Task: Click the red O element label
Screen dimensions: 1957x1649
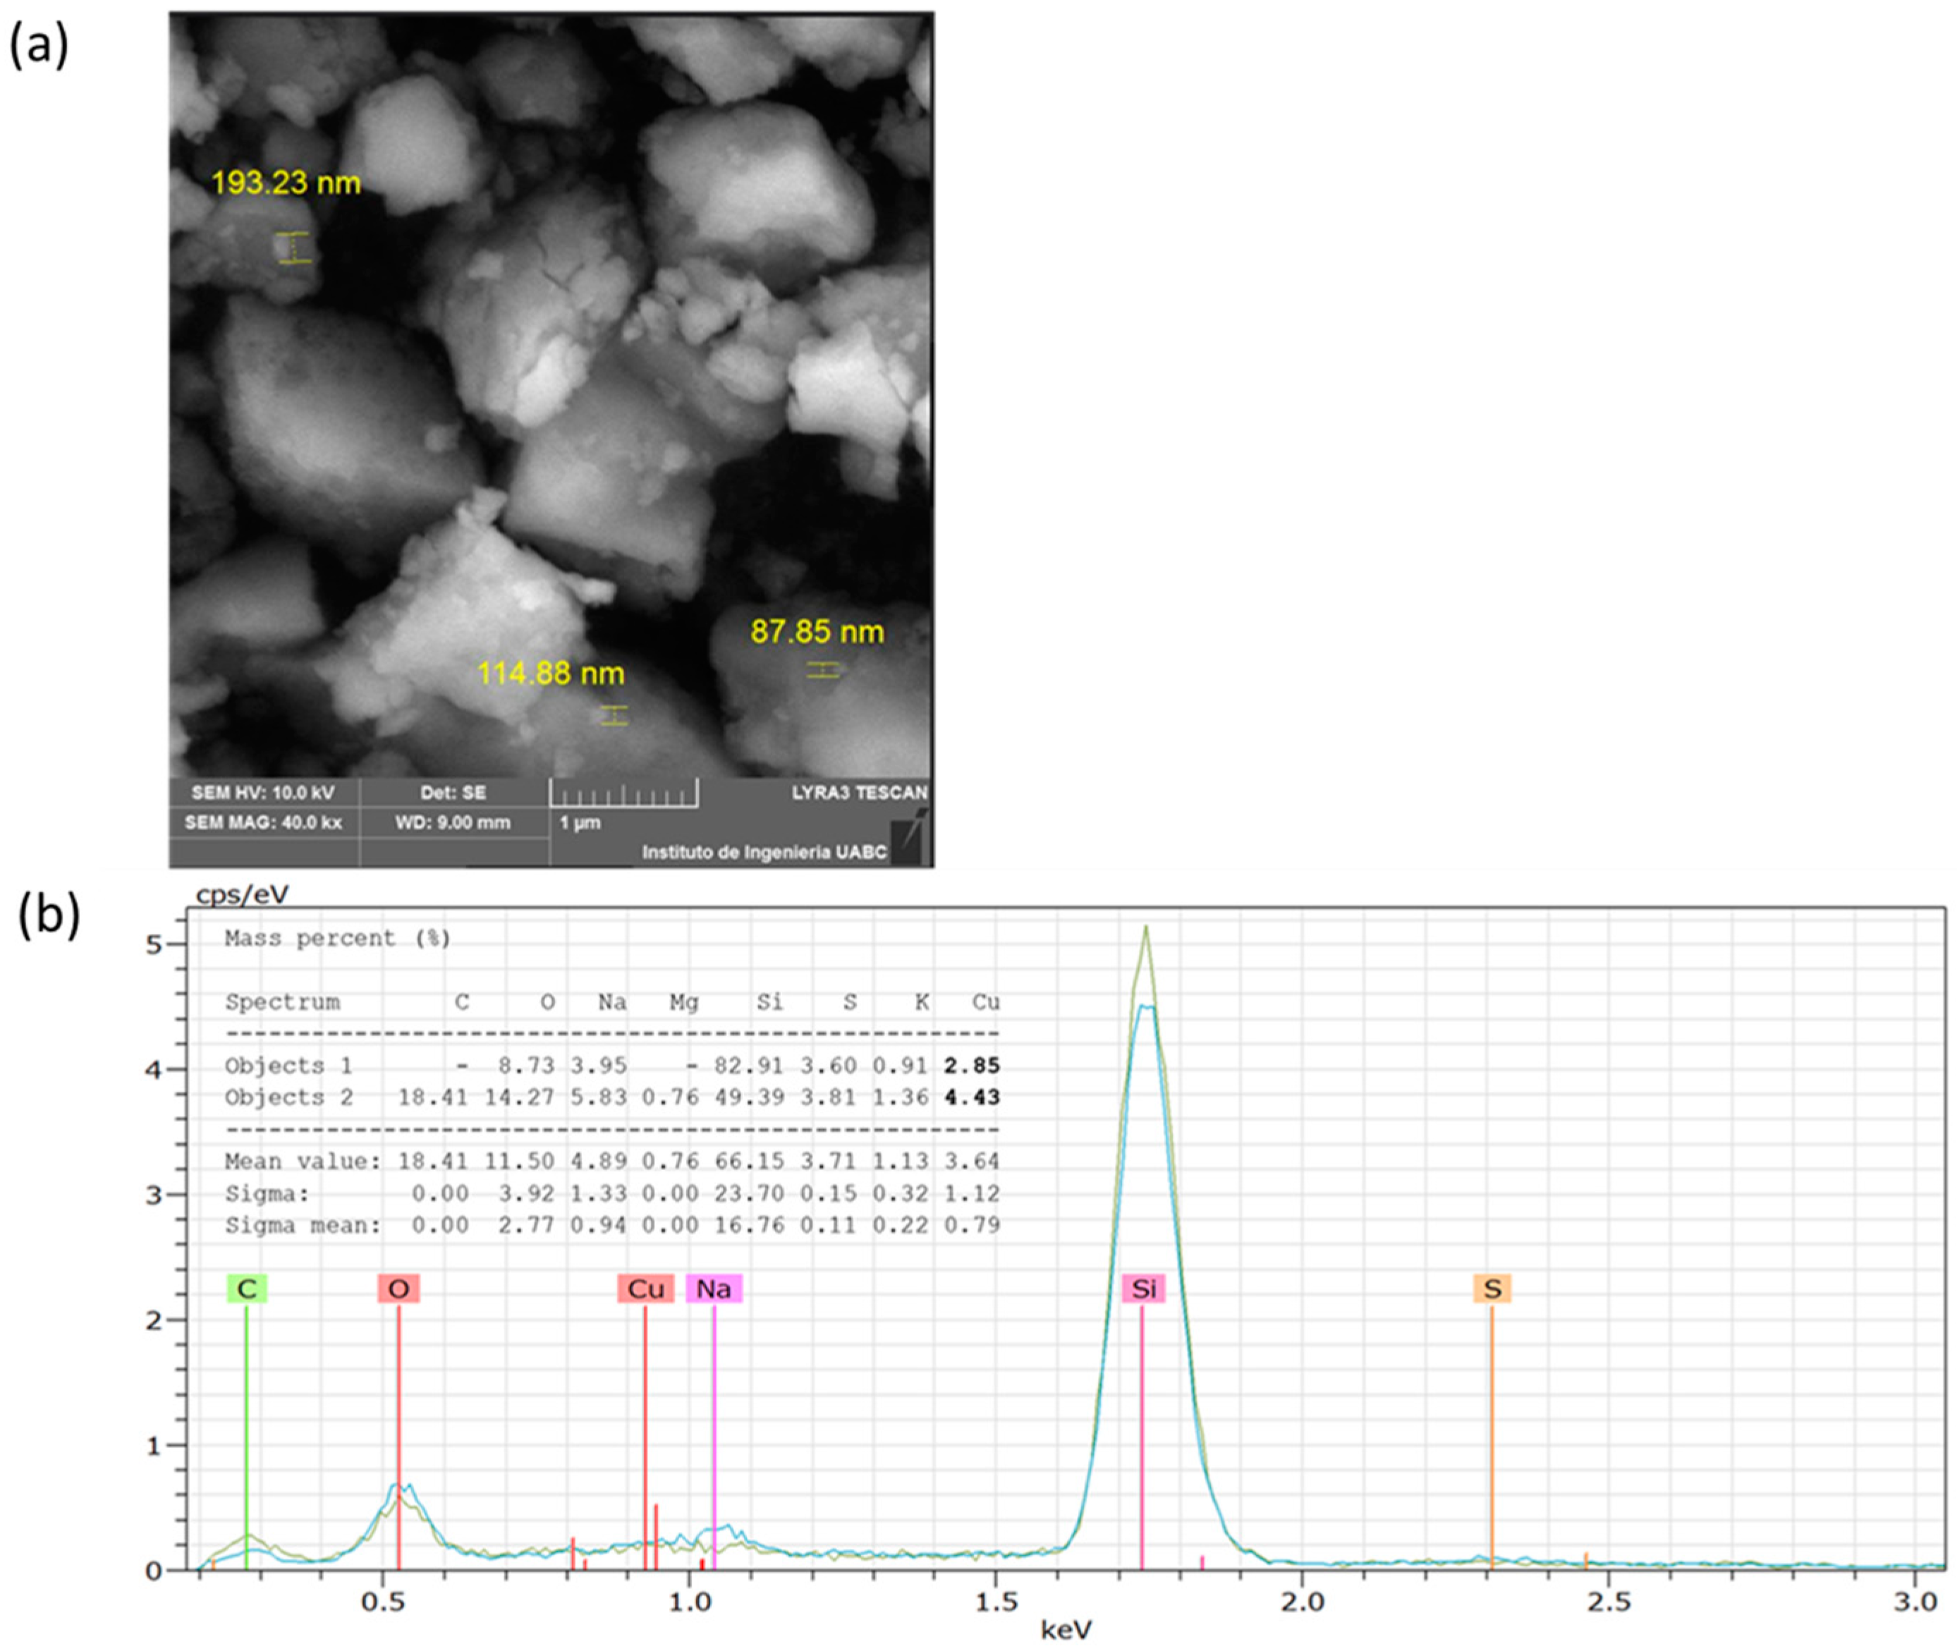Action: [398, 1289]
